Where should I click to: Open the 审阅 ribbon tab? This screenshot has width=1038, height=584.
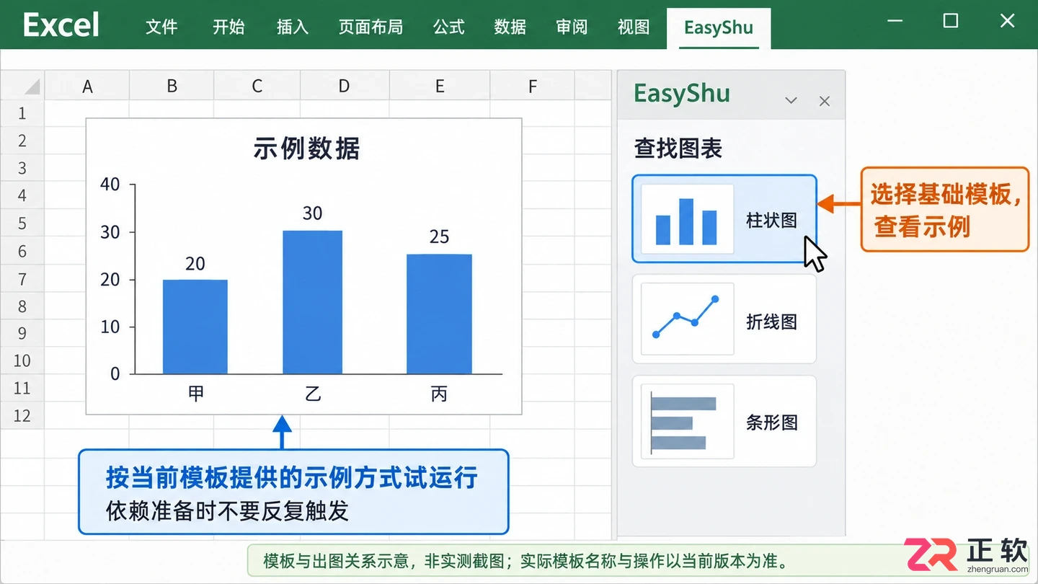tap(572, 27)
